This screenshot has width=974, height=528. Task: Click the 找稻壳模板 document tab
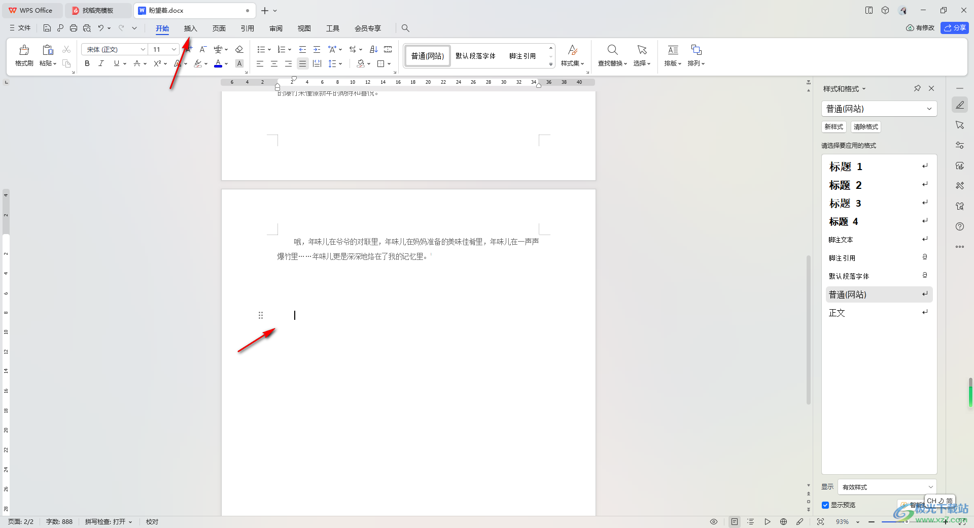tap(98, 10)
